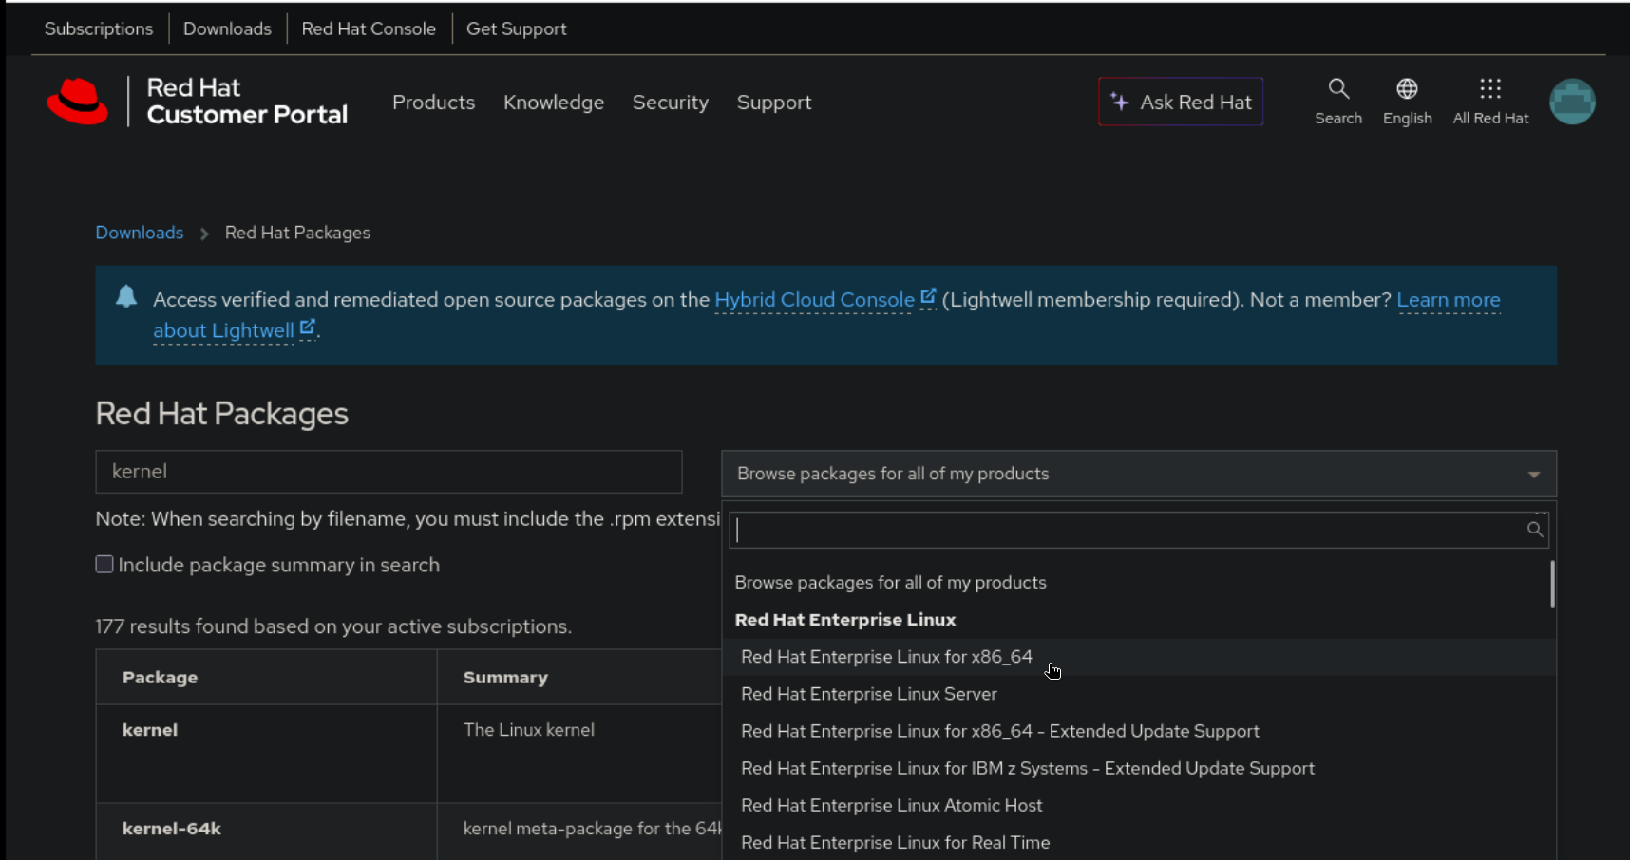1630x860 pixels.
Task: Open the Search magnifier icon in header
Action: [x=1338, y=89]
